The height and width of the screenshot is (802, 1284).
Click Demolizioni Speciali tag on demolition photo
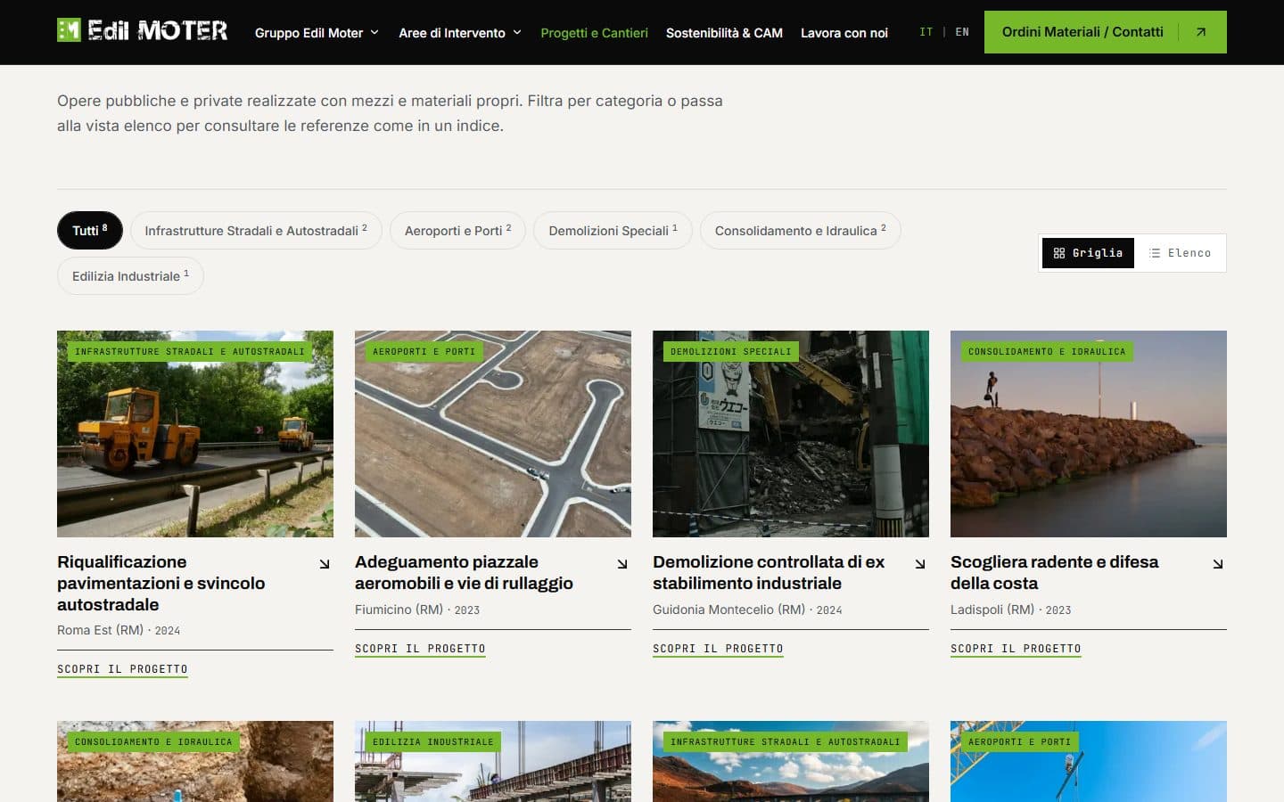731,352
